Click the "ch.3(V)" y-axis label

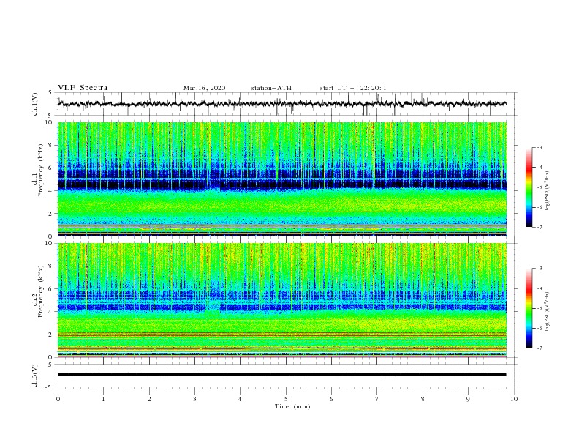click(35, 376)
